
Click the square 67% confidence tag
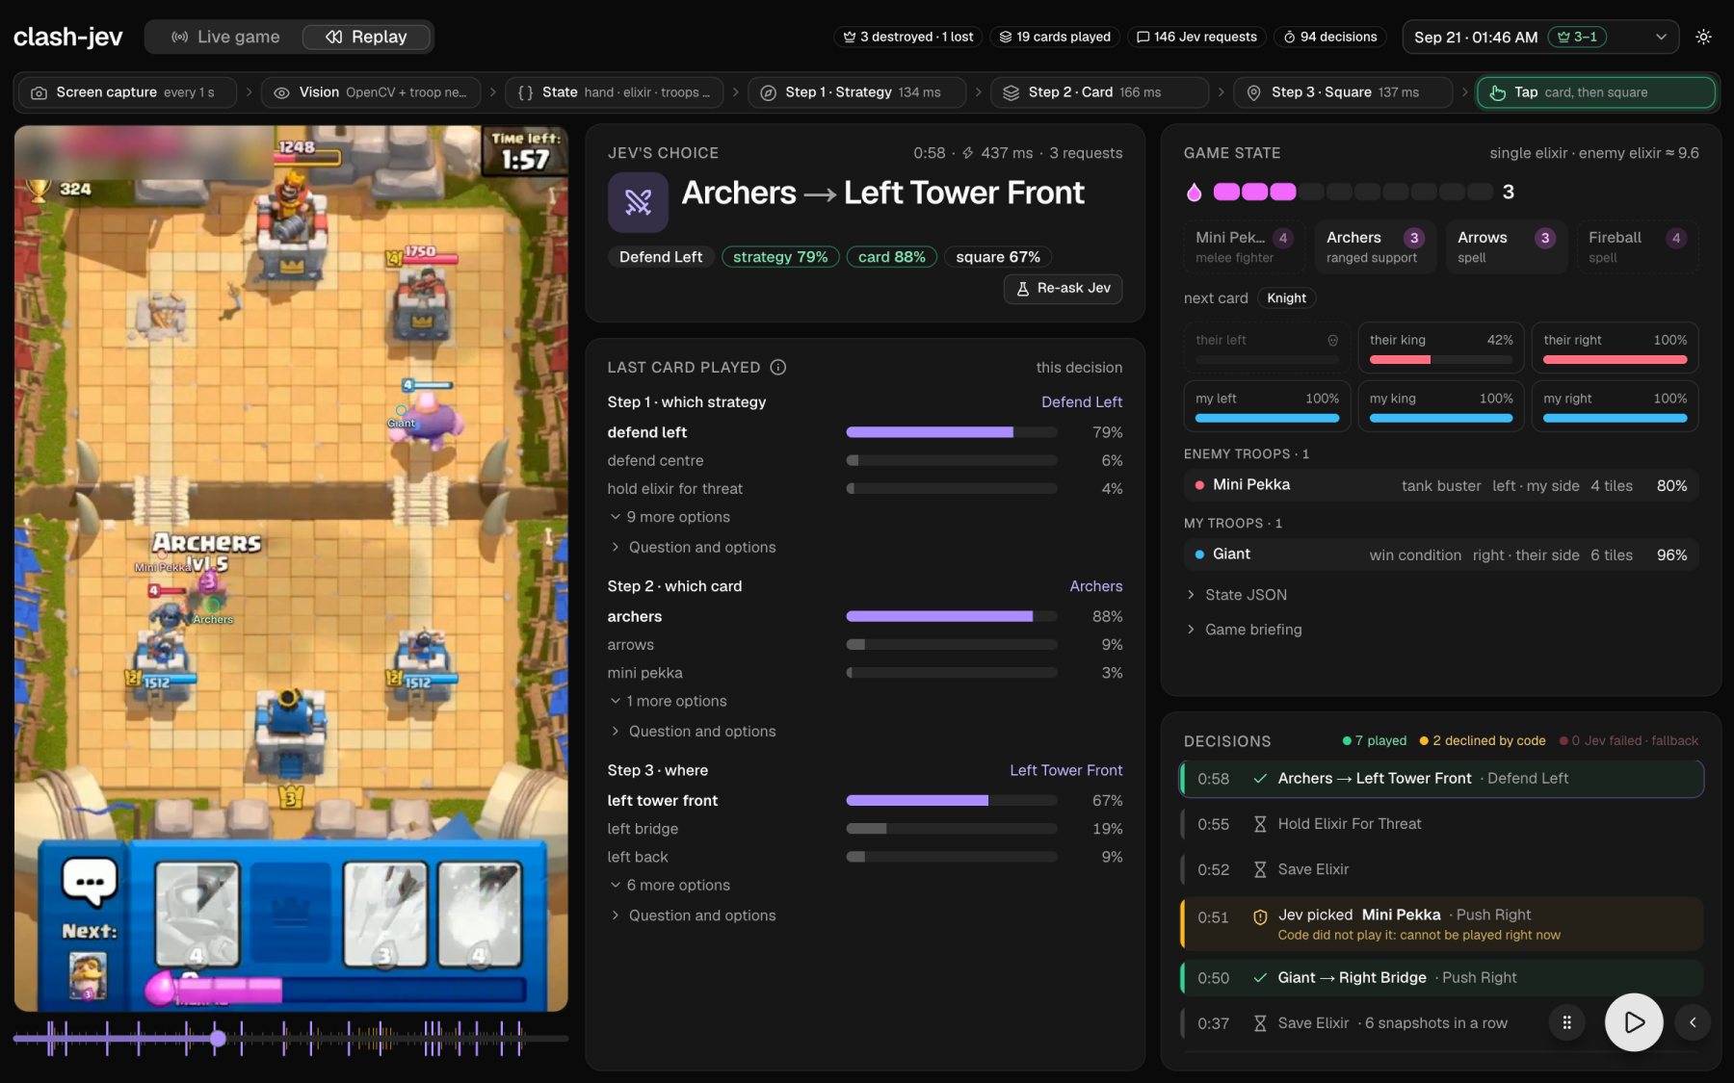(997, 257)
